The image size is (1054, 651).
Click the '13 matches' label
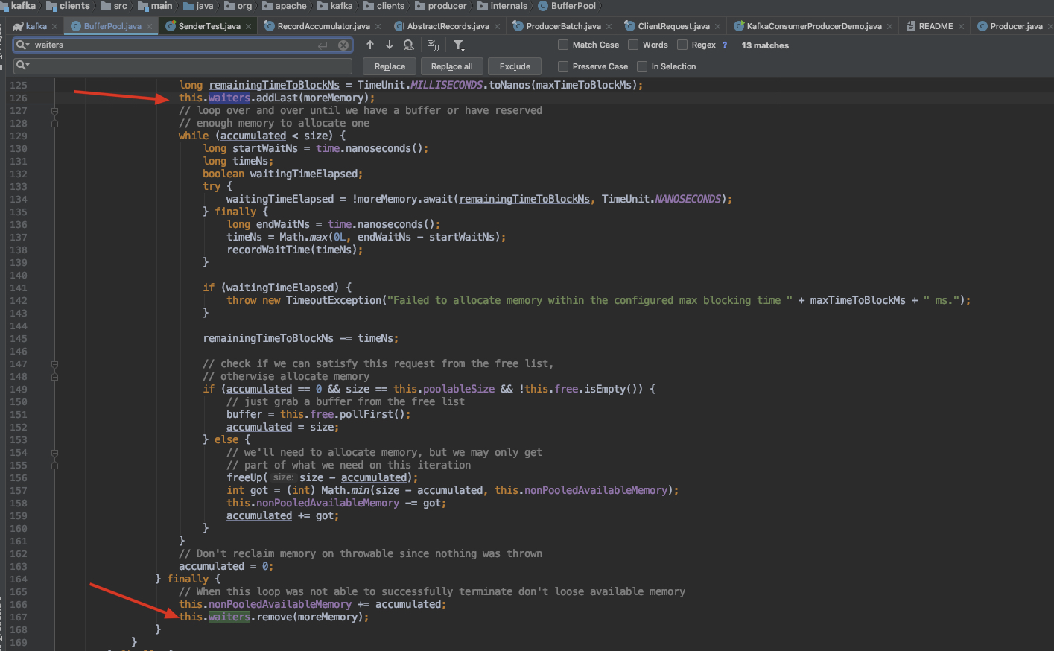(x=765, y=45)
